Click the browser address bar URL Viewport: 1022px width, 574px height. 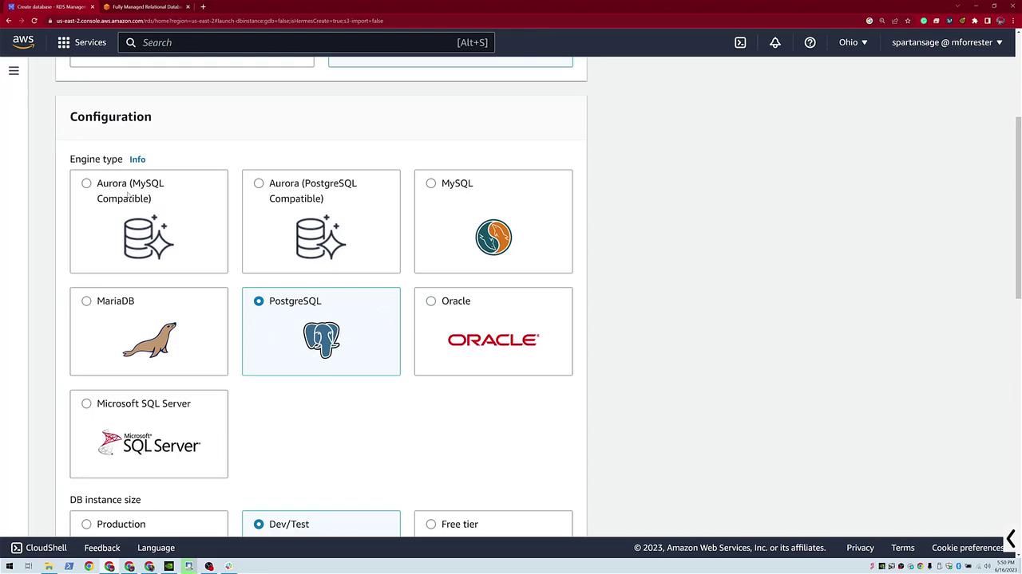tap(220, 21)
